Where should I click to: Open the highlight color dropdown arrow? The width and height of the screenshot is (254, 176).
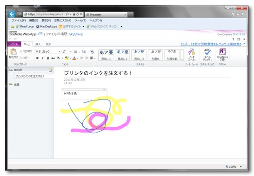[x=70, y=58]
